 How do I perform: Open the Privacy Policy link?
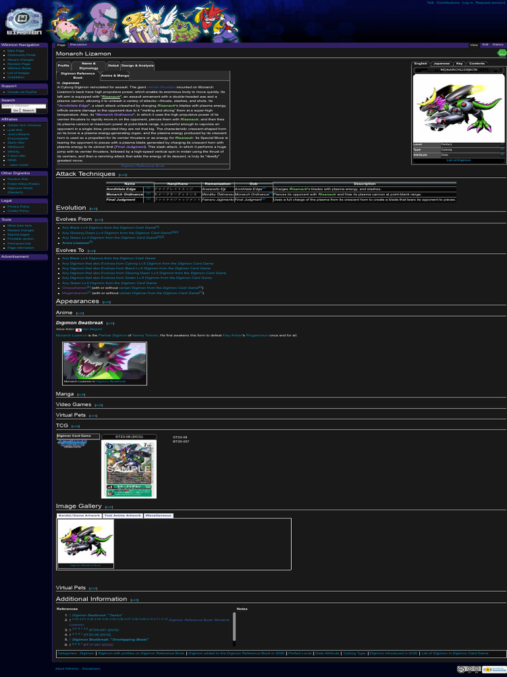click(x=18, y=206)
